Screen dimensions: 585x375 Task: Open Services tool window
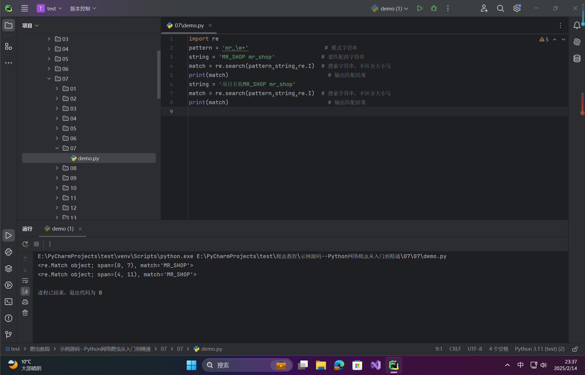coord(9,285)
